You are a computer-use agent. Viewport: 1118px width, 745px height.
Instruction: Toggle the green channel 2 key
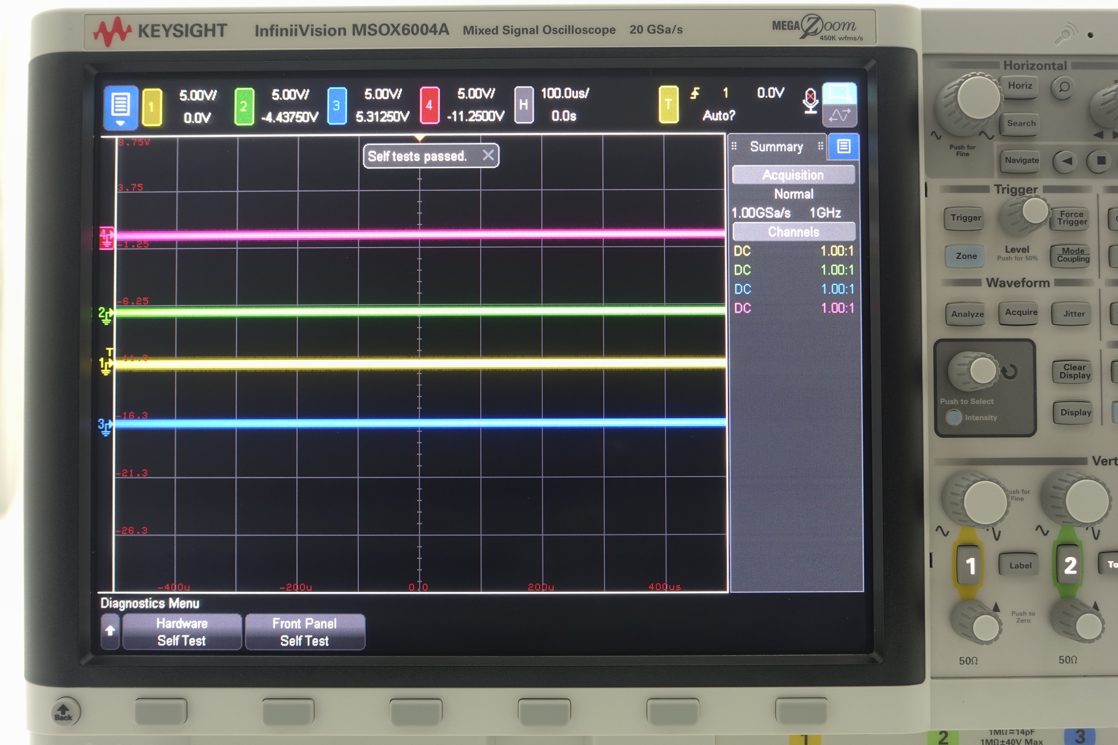1069,565
